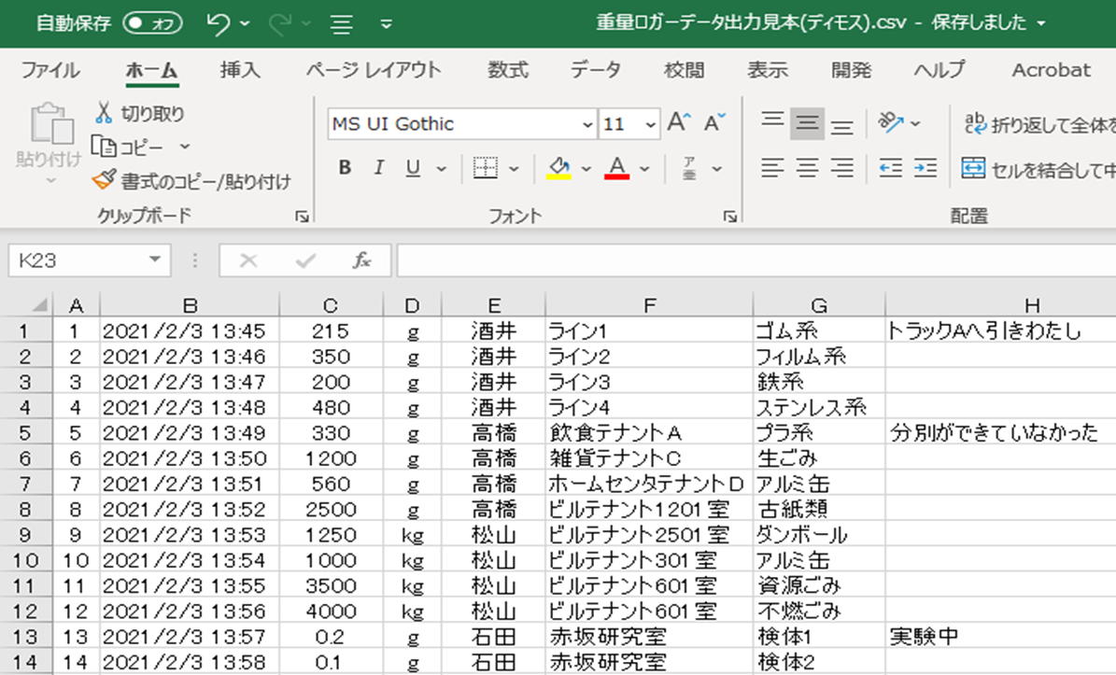
Task: Click the text Orientation icon
Action: [x=890, y=122]
